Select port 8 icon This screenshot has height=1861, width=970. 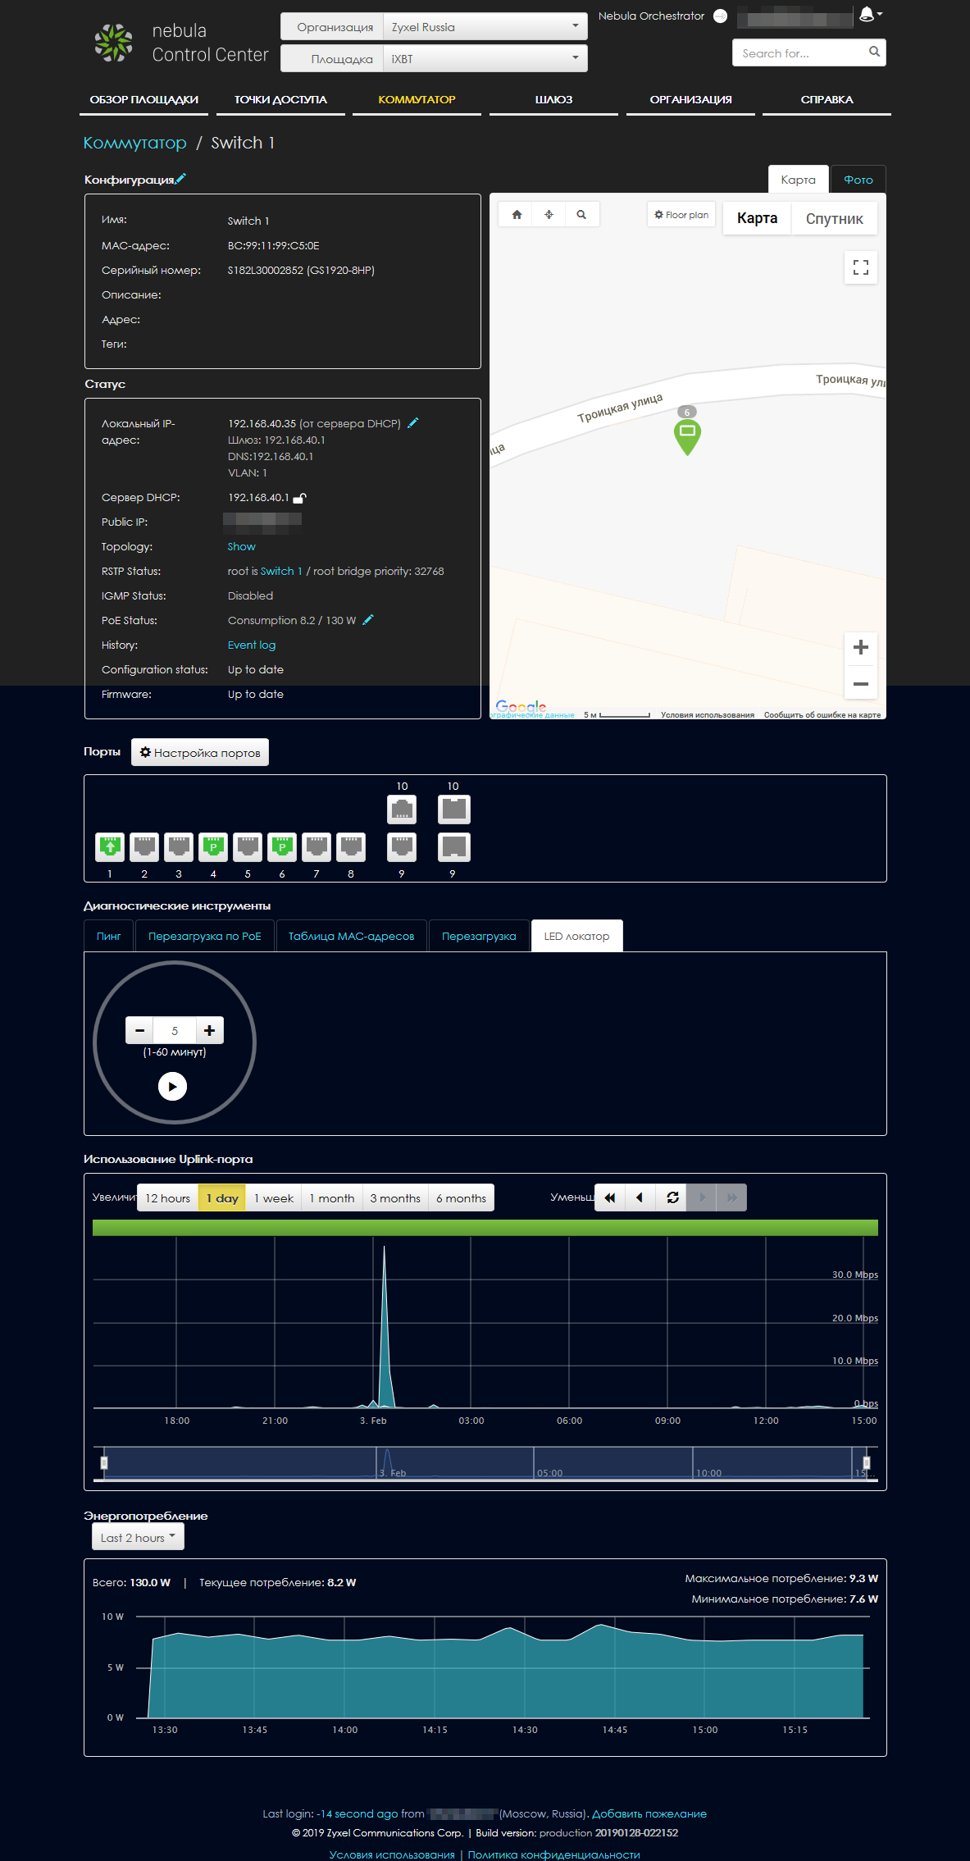point(351,846)
